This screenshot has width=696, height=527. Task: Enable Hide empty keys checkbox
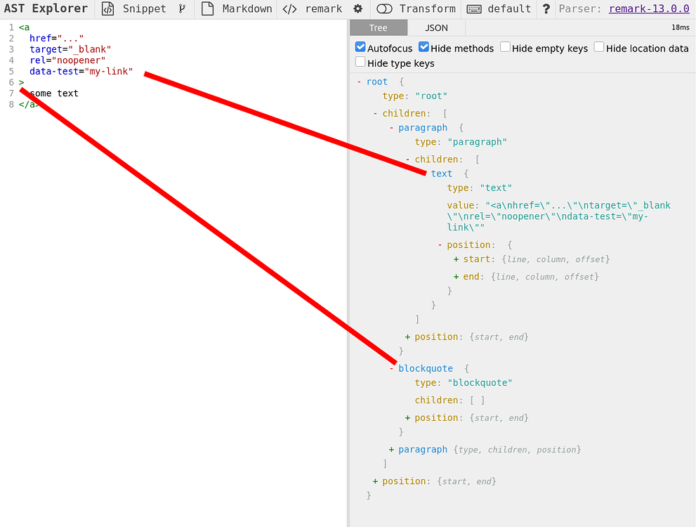pyautogui.click(x=506, y=47)
